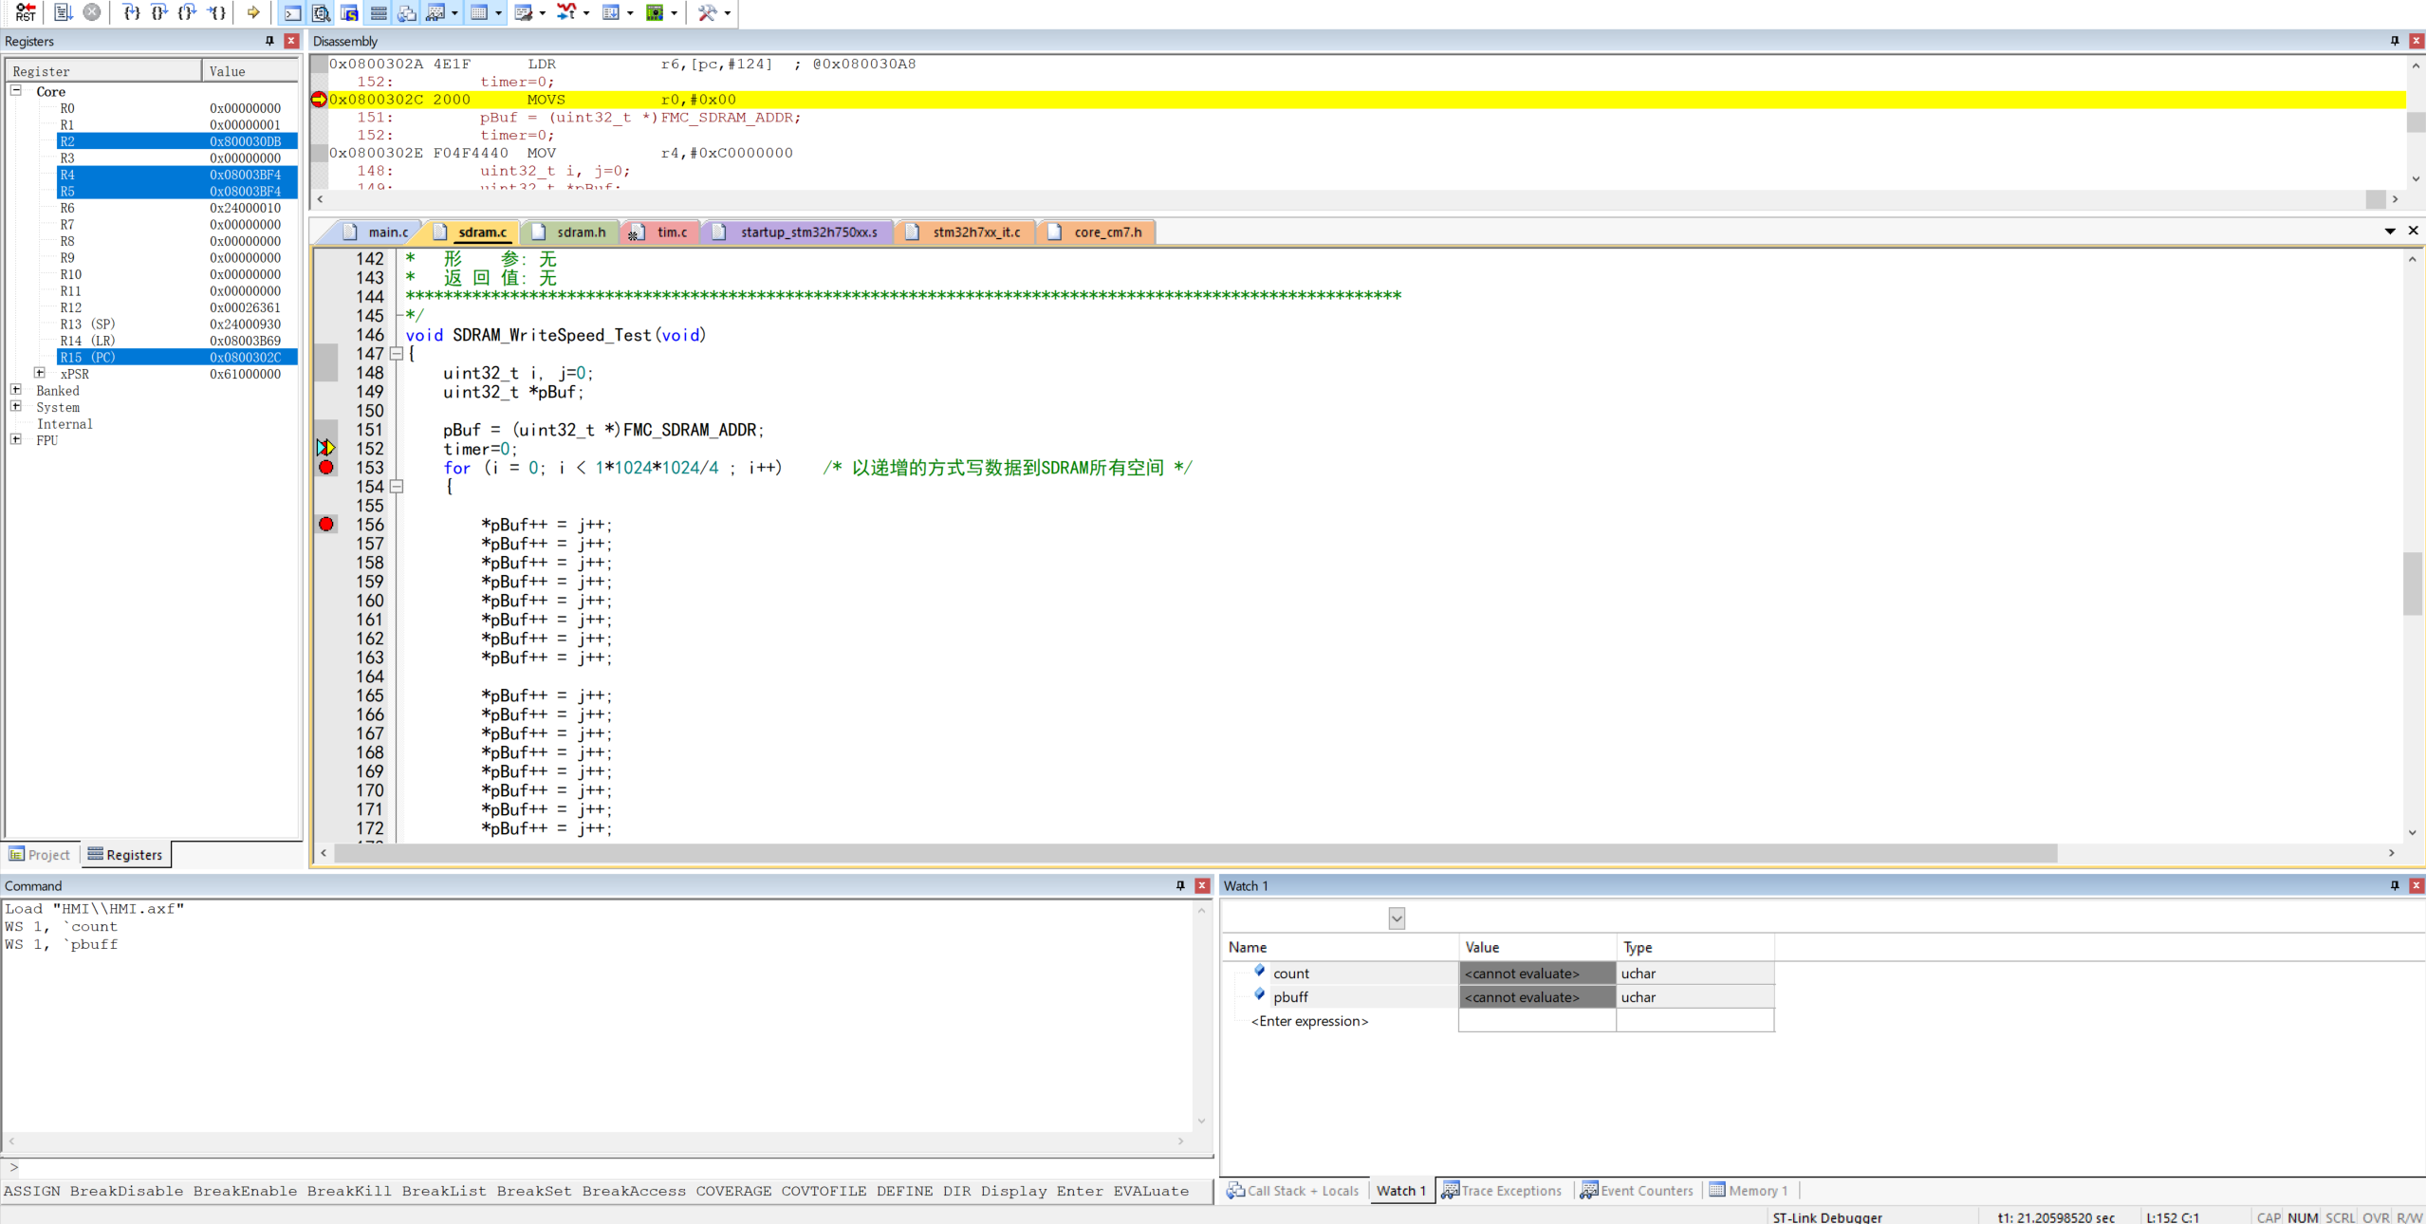This screenshot has width=2426, height=1224.
Task: Toggle the Disassembly Window toolbar icon
Action: [322, 12]
